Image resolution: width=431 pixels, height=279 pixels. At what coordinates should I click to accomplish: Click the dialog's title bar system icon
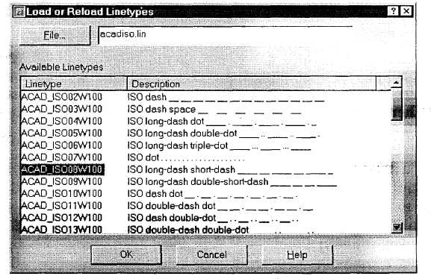19,12
